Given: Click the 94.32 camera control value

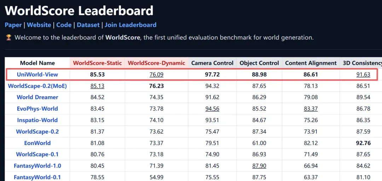Looking at the screenshot, I should [x=212, y=86].
